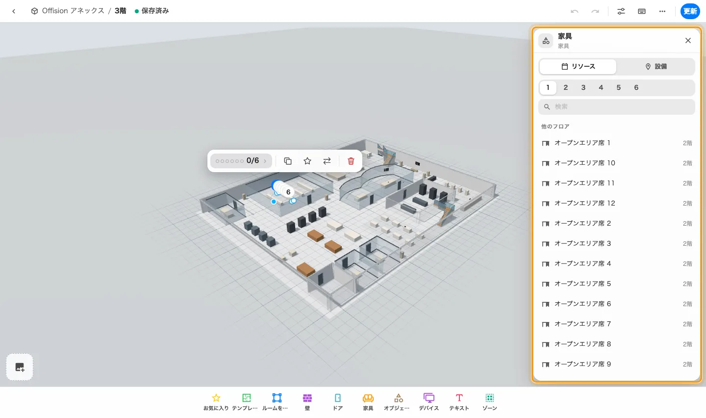Add selection to favorites with star icon
The height and width of the screenshot is (418, 706).
(x=307, y=161)
